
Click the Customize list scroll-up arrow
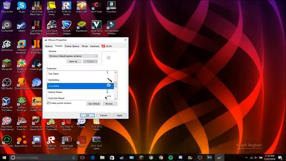click(x=115, y=72)
